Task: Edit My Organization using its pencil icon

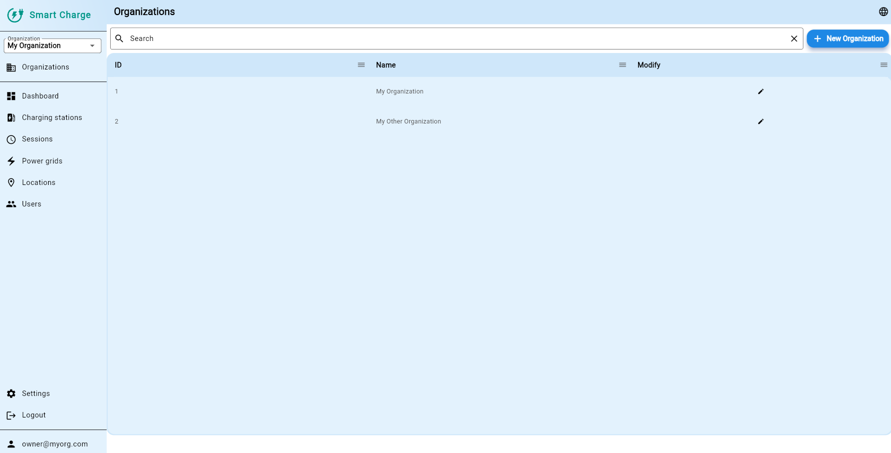Action: coord(761,91)
